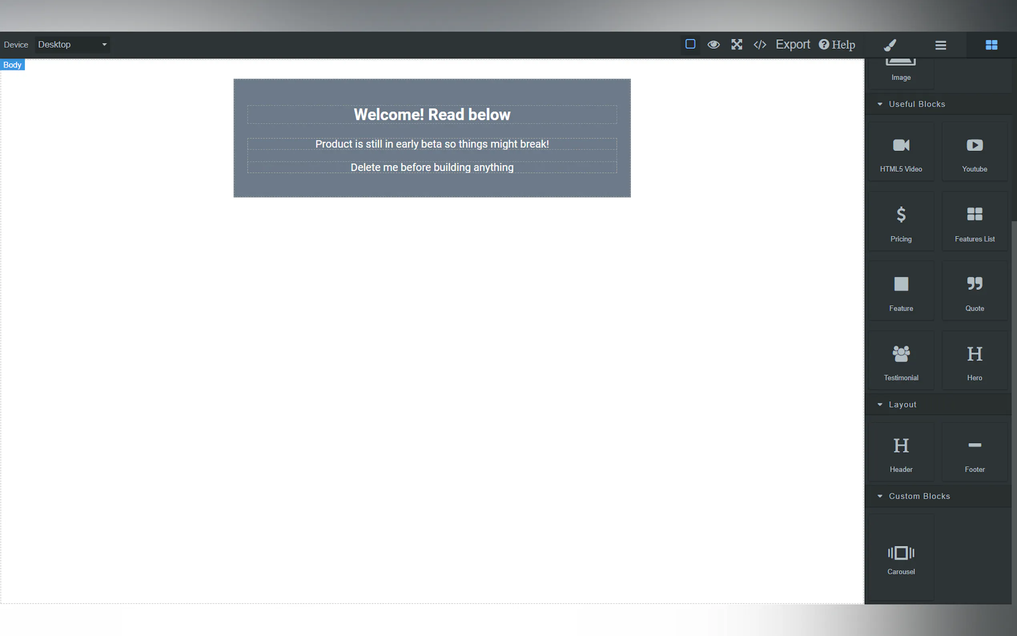This screenshot has height=636, width=1017.
Task: Select the Pricing block
Action: 901,221
